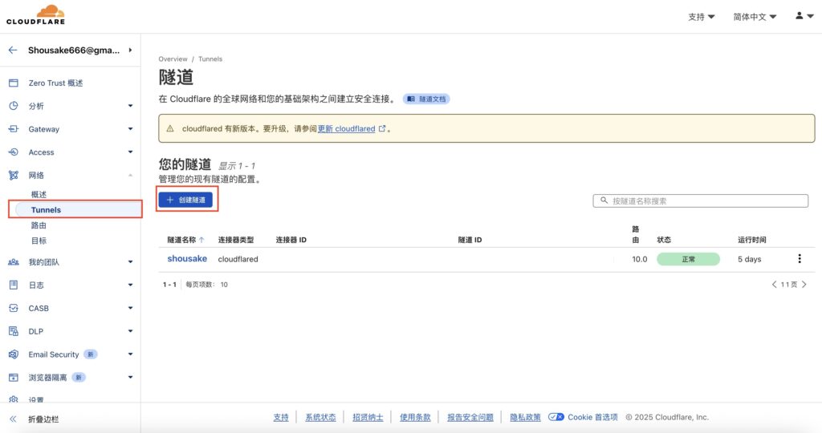Open the three-dot menu for shousake tunnel

click(800, 259)
